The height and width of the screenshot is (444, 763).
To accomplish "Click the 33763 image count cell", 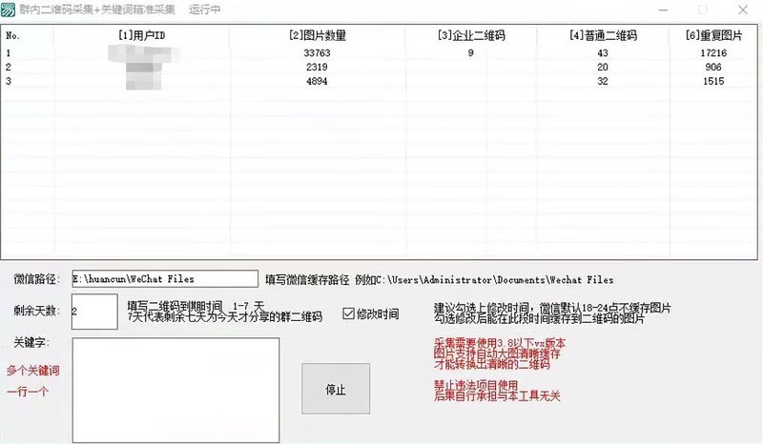I will click(x=317, y=53).
